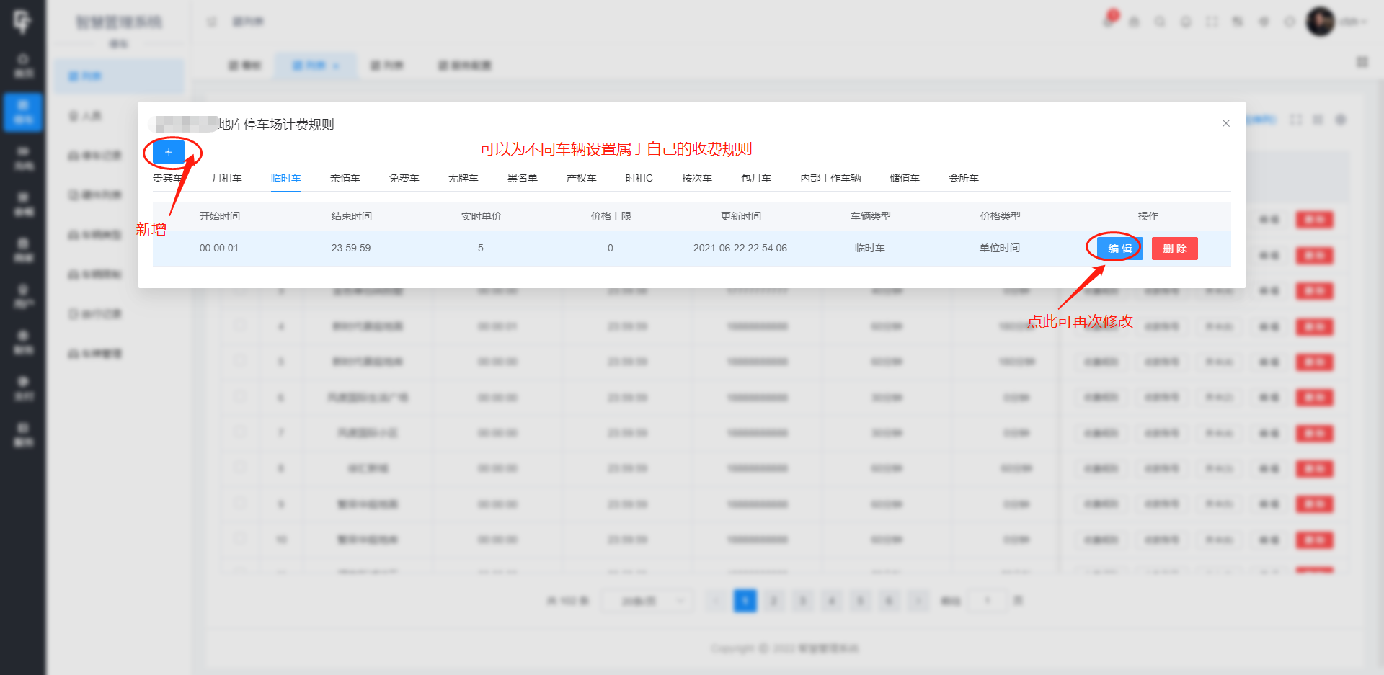Viewport: 1384px width, 675px height.
Task: Switch to the 会所车 tab
Action: pyautogui.click(x=964, y=178)
